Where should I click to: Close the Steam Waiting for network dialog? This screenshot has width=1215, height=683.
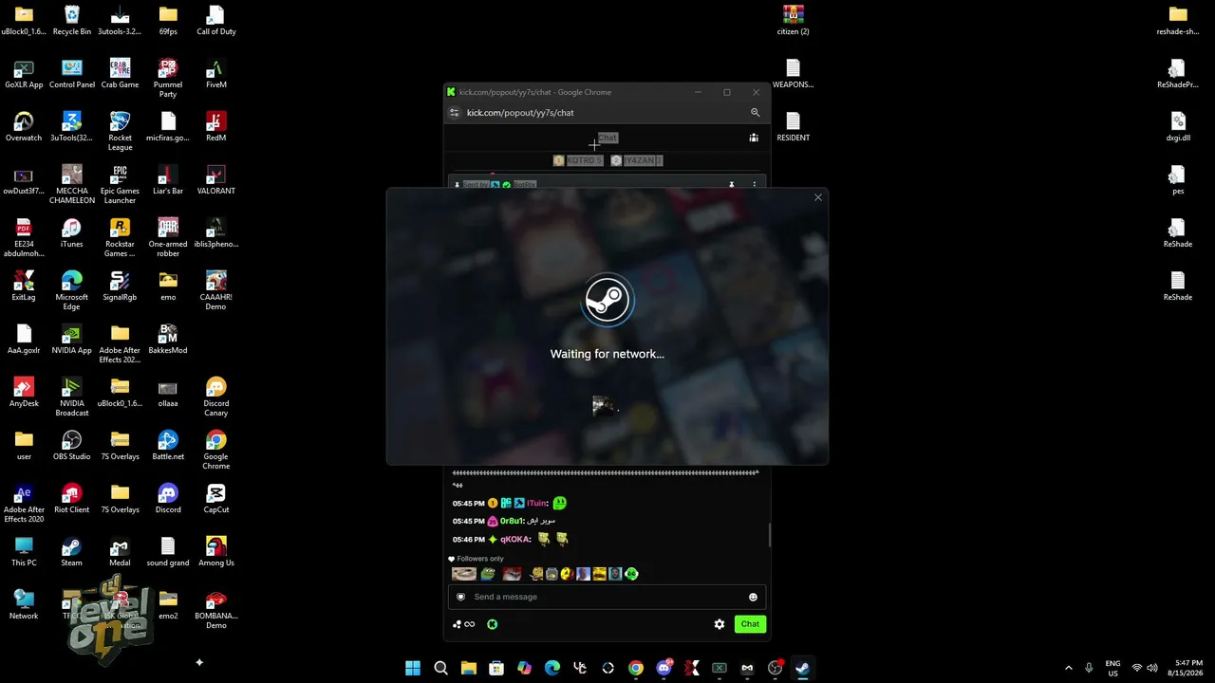pos(818,197)
